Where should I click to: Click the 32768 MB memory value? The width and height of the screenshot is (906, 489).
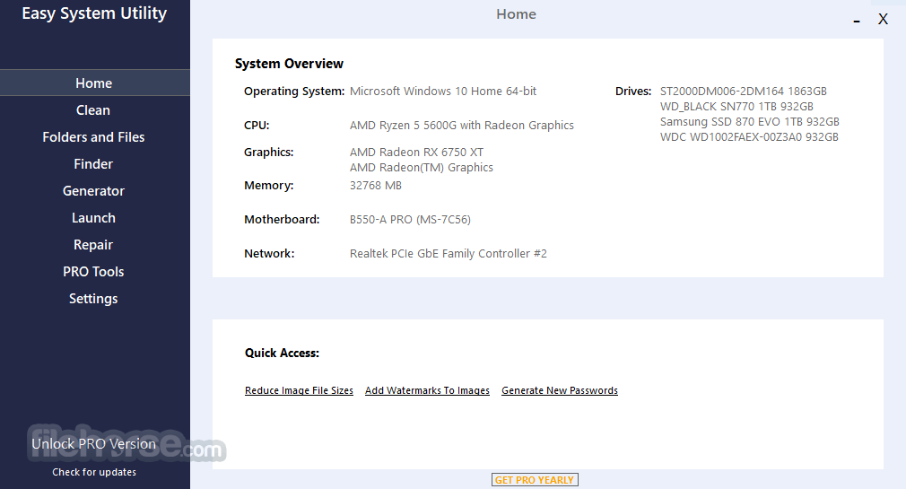point(376,186)
